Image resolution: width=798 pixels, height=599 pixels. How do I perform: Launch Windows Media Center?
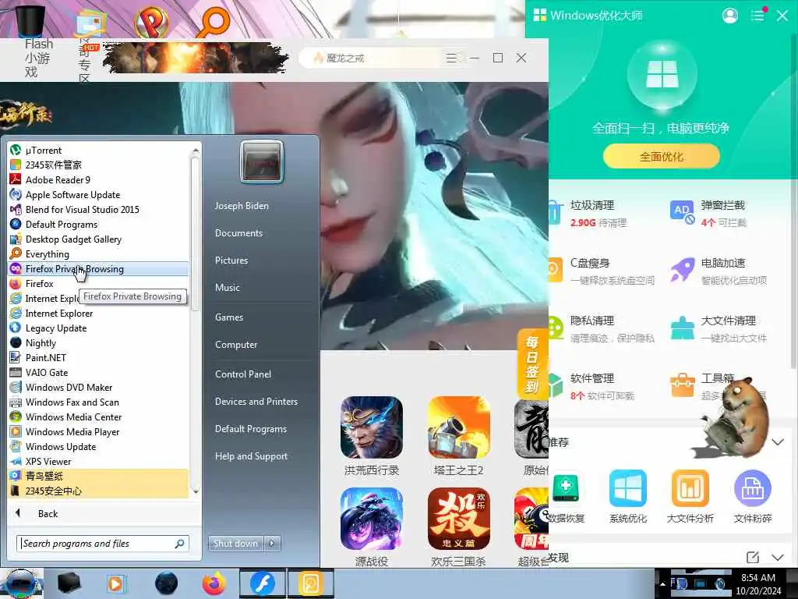click(x=98, y=416)
